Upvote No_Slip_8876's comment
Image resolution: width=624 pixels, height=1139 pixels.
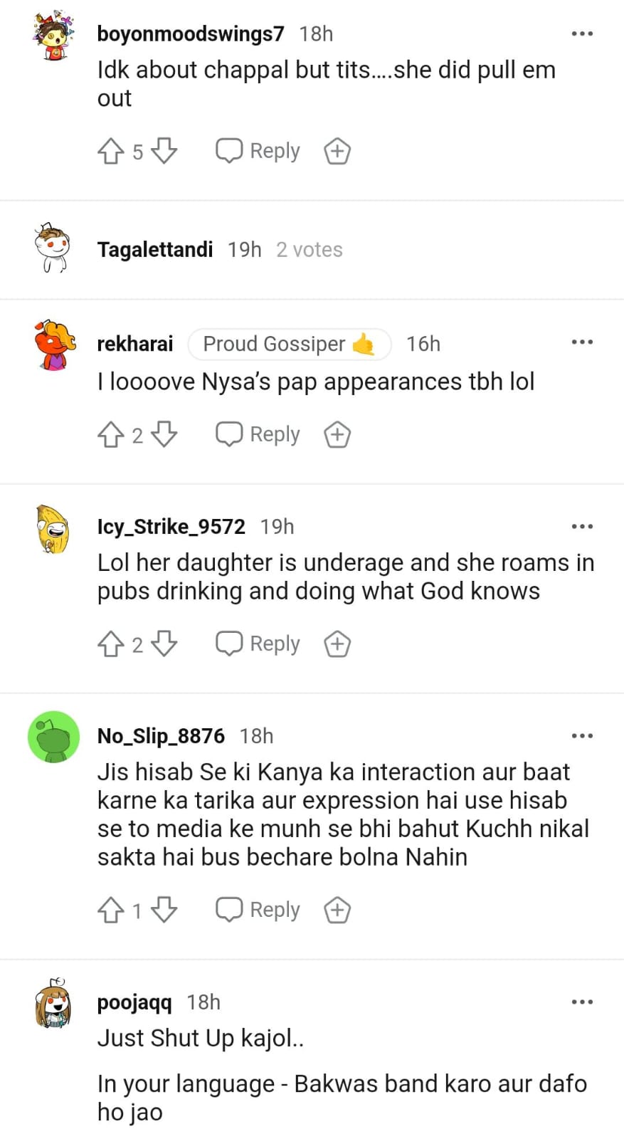click(110, 910)
